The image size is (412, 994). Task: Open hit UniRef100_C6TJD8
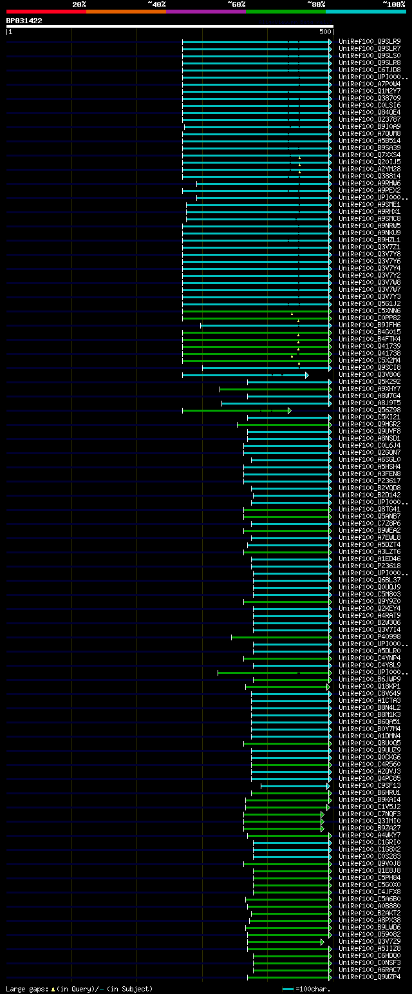pos(370,70)
